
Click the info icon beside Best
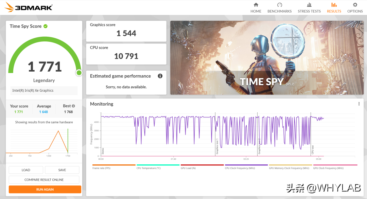[73, 106]
